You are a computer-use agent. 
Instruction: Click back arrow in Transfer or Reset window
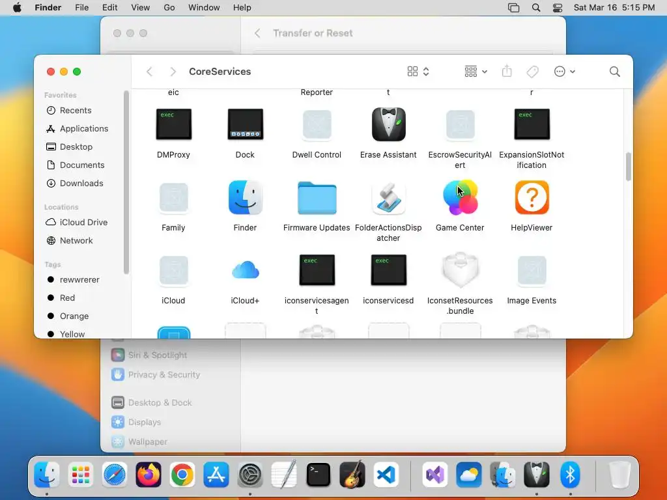tap(257, 33)
